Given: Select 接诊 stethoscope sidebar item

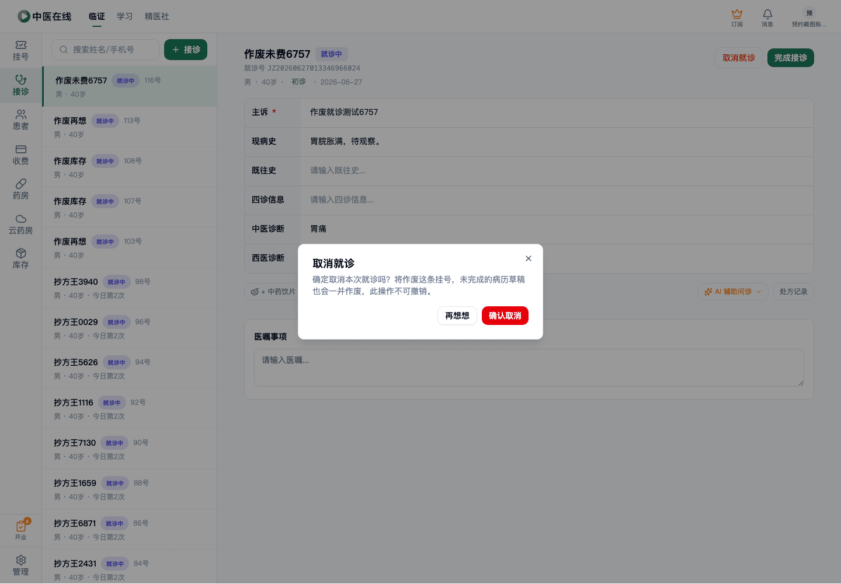Looking at the screenshot, I should (21, 85).
